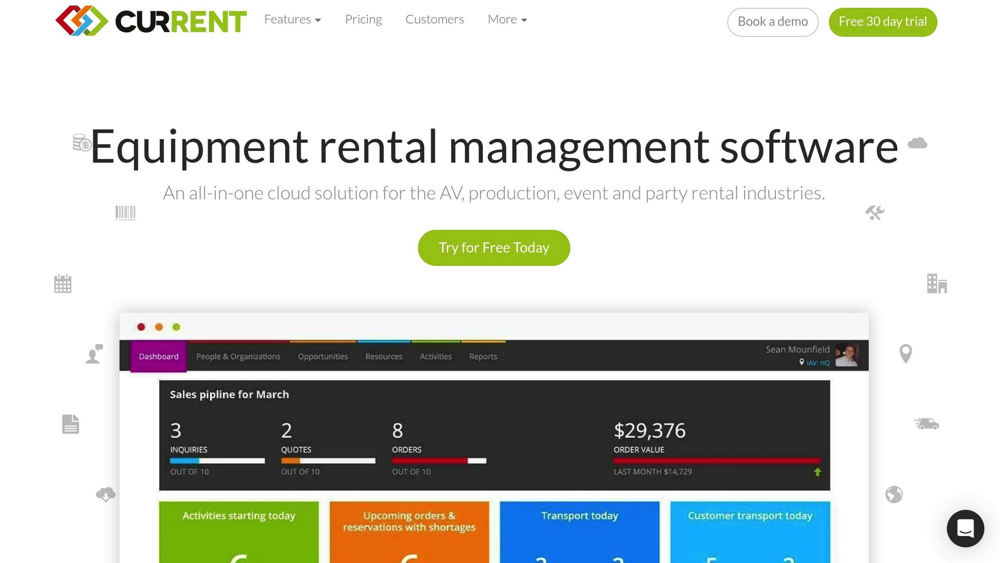Click the Quotes progress bar
This screenshot has width=1000, height=563.
(x=328, y=461)
